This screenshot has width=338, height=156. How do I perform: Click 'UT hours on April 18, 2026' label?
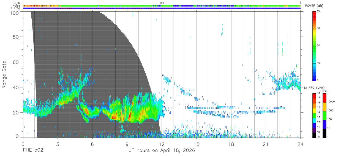point(162,150)
